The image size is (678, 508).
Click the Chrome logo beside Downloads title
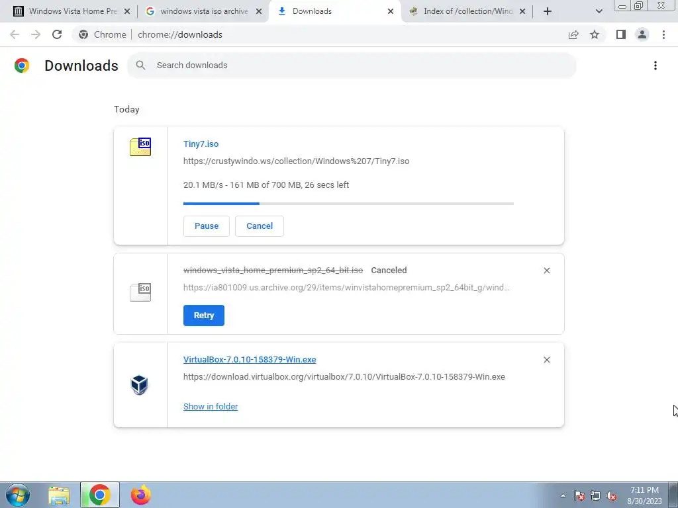[22, 65]
